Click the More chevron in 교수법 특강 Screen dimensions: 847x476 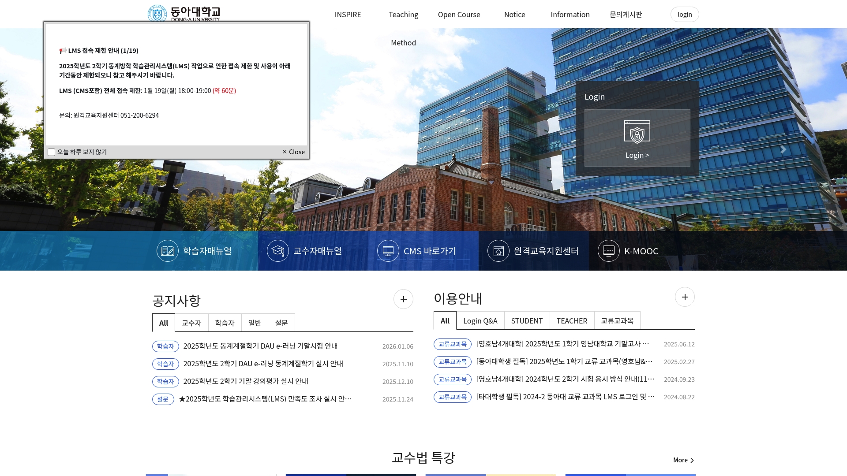coord(692,460)
